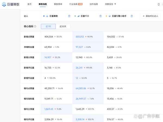Click highlighted value 64,085.86
The height and width of the screenshot is (122, 163).
pyautogui.click(x=81, y=88)
